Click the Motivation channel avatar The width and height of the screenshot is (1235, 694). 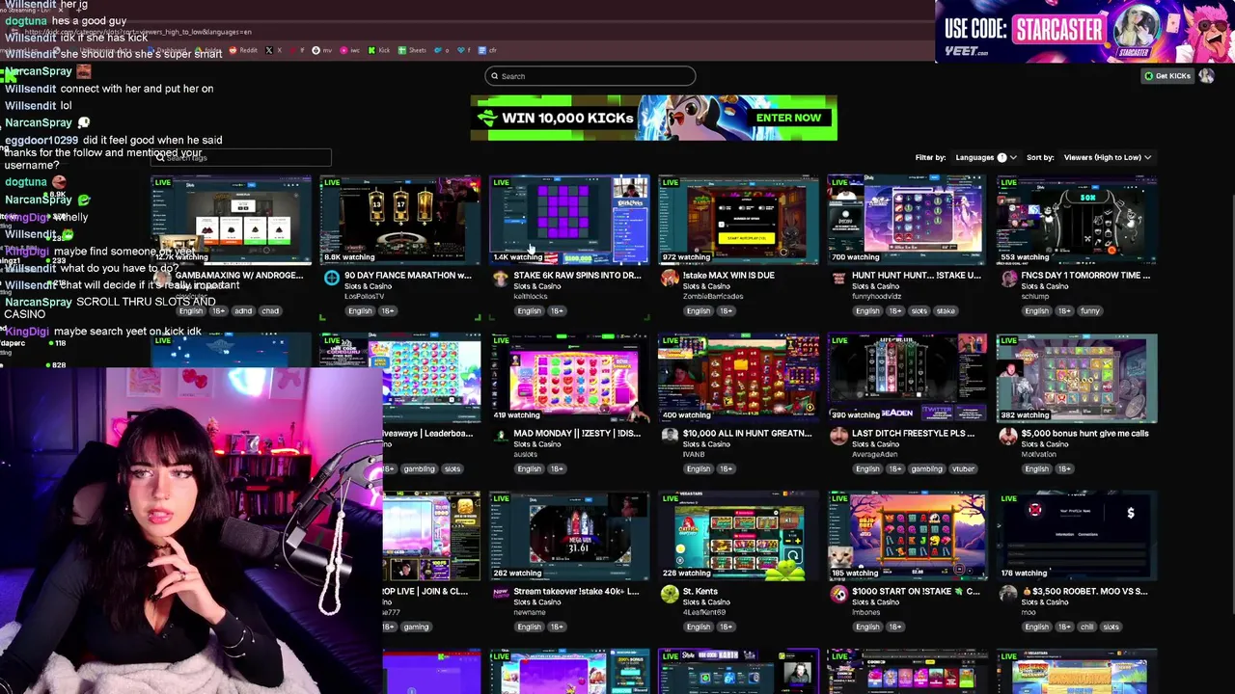pyautogui.click(x=1008, y=437)
